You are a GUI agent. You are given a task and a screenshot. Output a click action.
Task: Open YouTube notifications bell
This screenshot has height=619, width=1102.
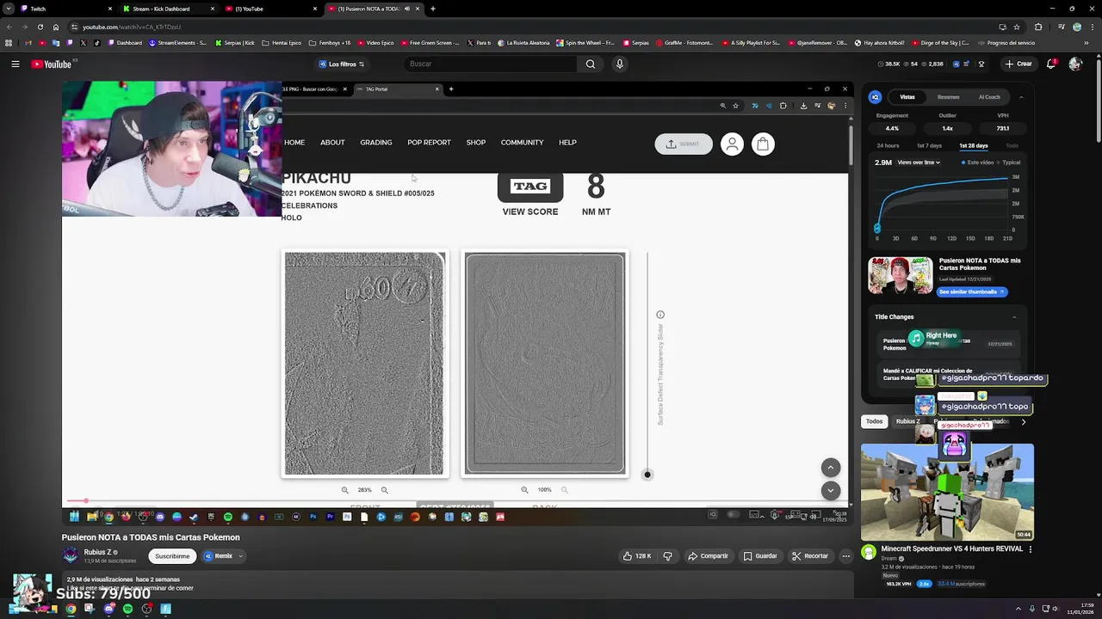1052,64
